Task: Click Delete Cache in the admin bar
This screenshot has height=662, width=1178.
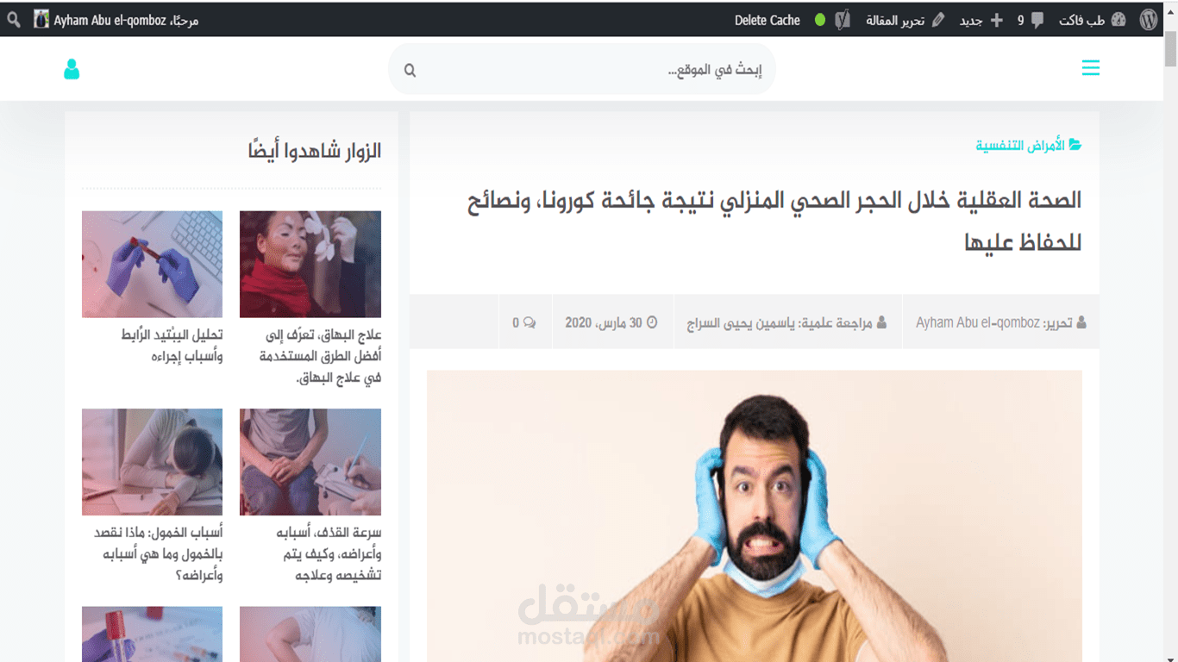Action: [768, 20]
